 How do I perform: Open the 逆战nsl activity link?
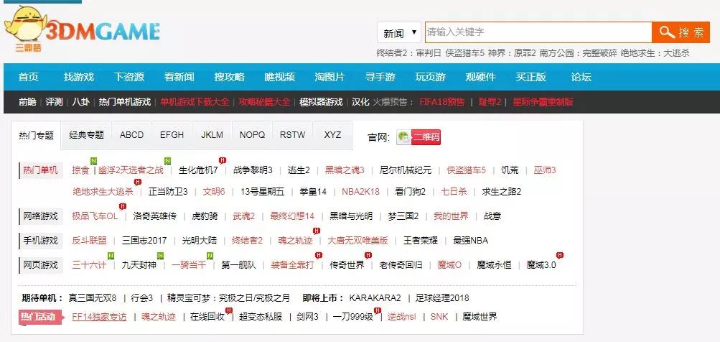[x=401, y=317]
